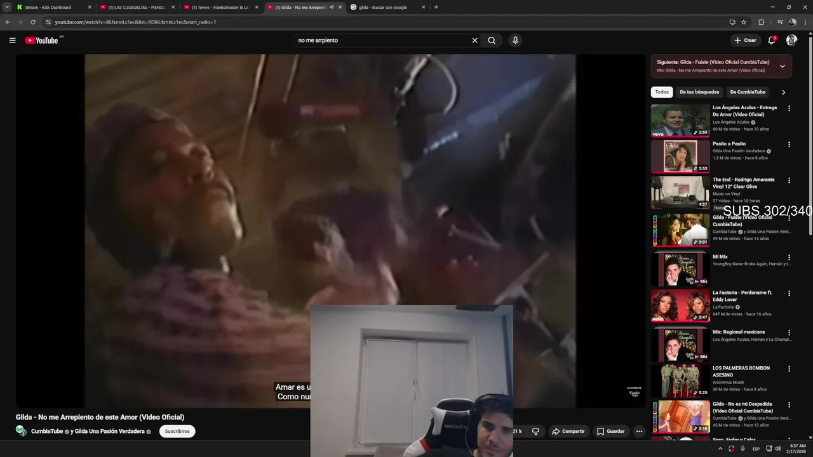Select the Todos filter chip

point(662,92)
